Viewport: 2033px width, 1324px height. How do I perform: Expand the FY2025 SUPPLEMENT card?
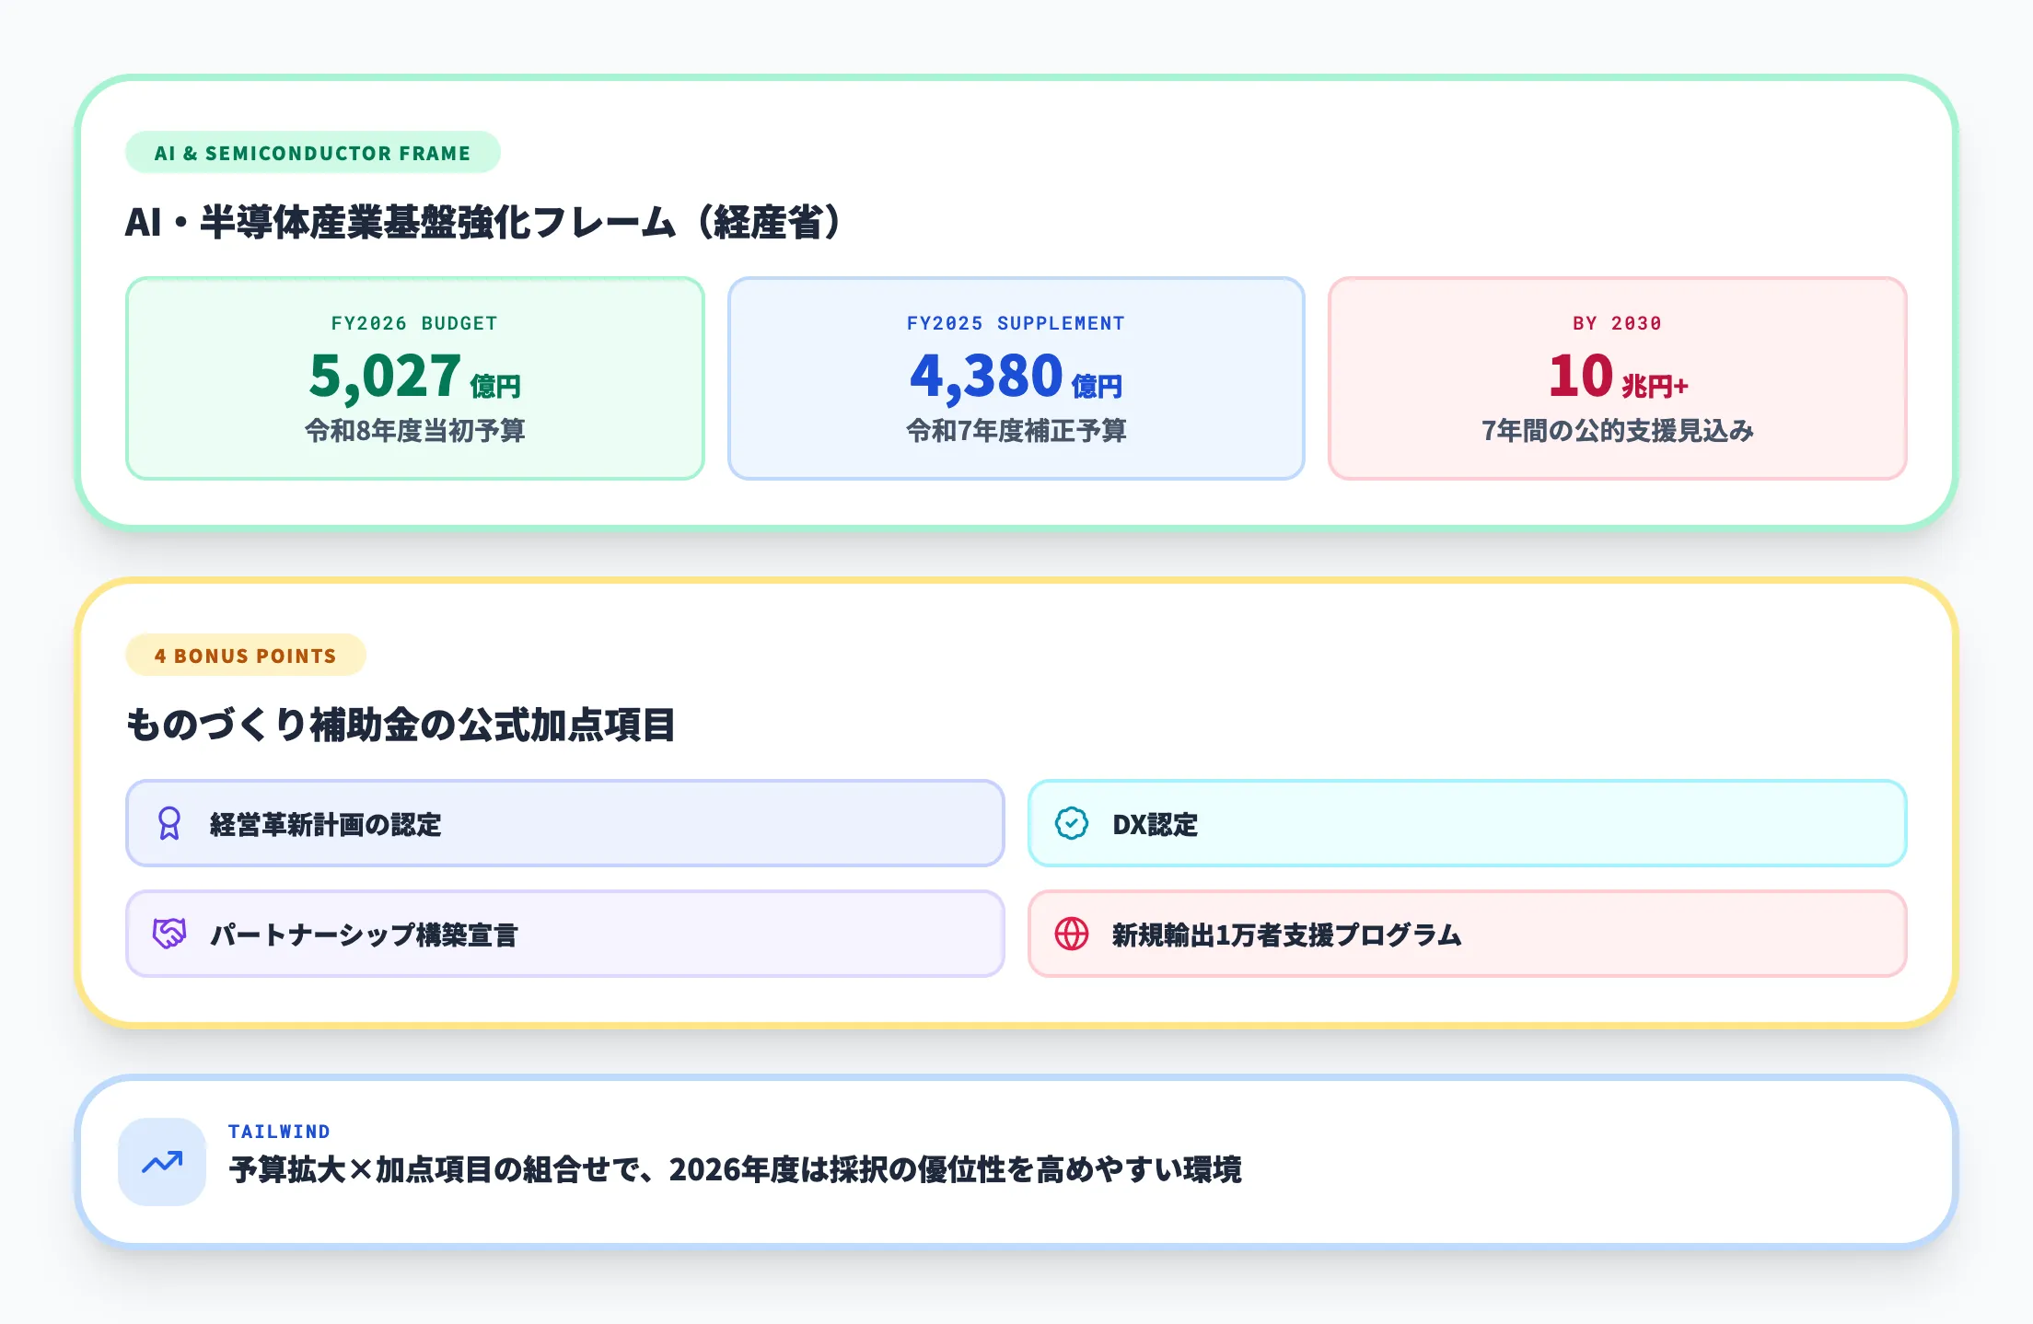1016,377
